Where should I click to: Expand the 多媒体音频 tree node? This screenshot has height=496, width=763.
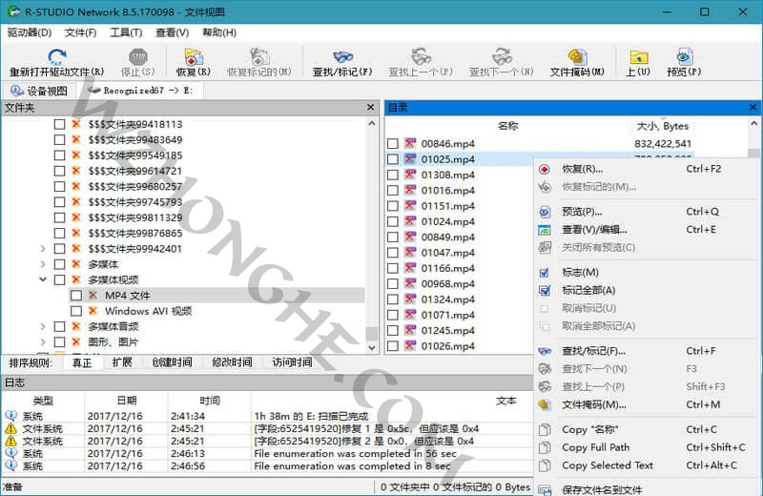43,326
